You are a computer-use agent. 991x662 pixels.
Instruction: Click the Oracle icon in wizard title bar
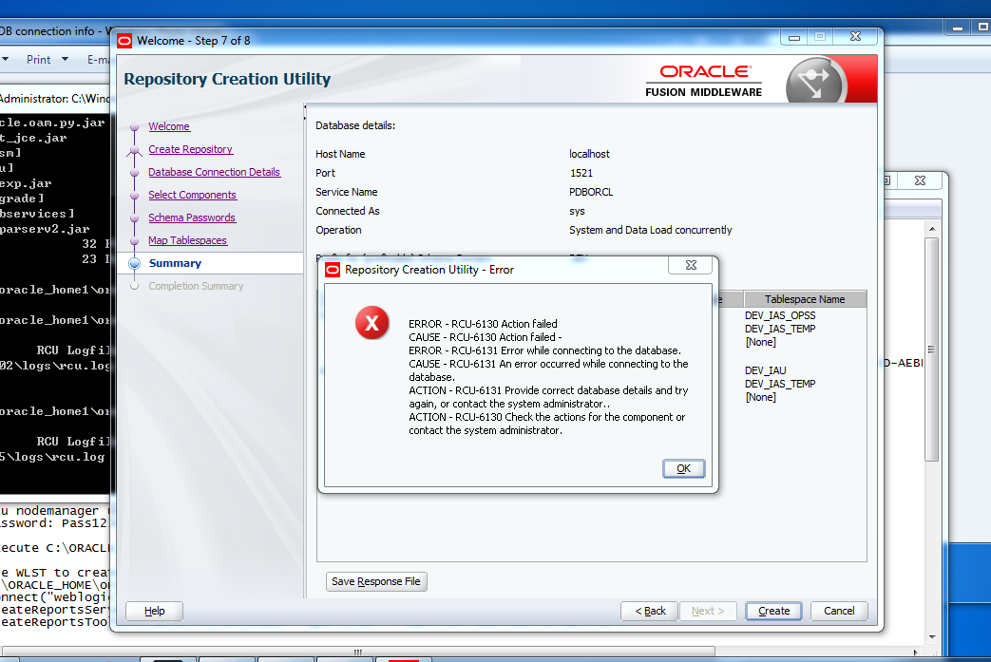[124, 40]
